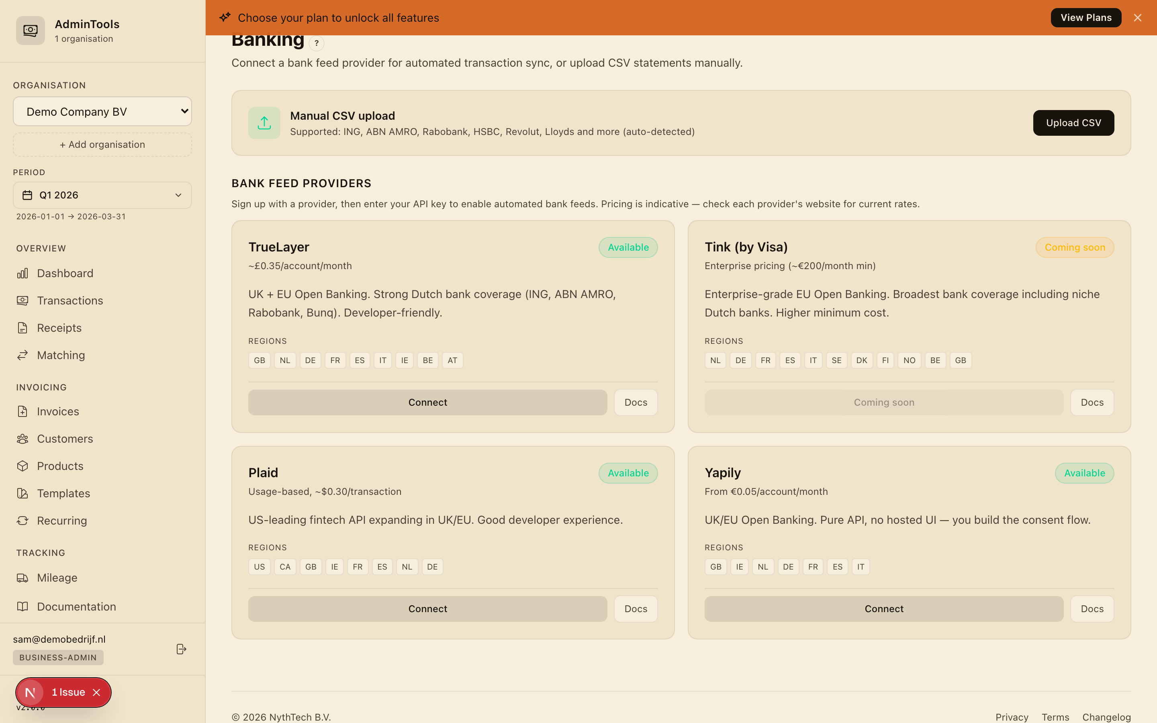This screenshot has height=723, width=1157.
Task: Click the Banking help question mark icon
Action: (317, 43)
